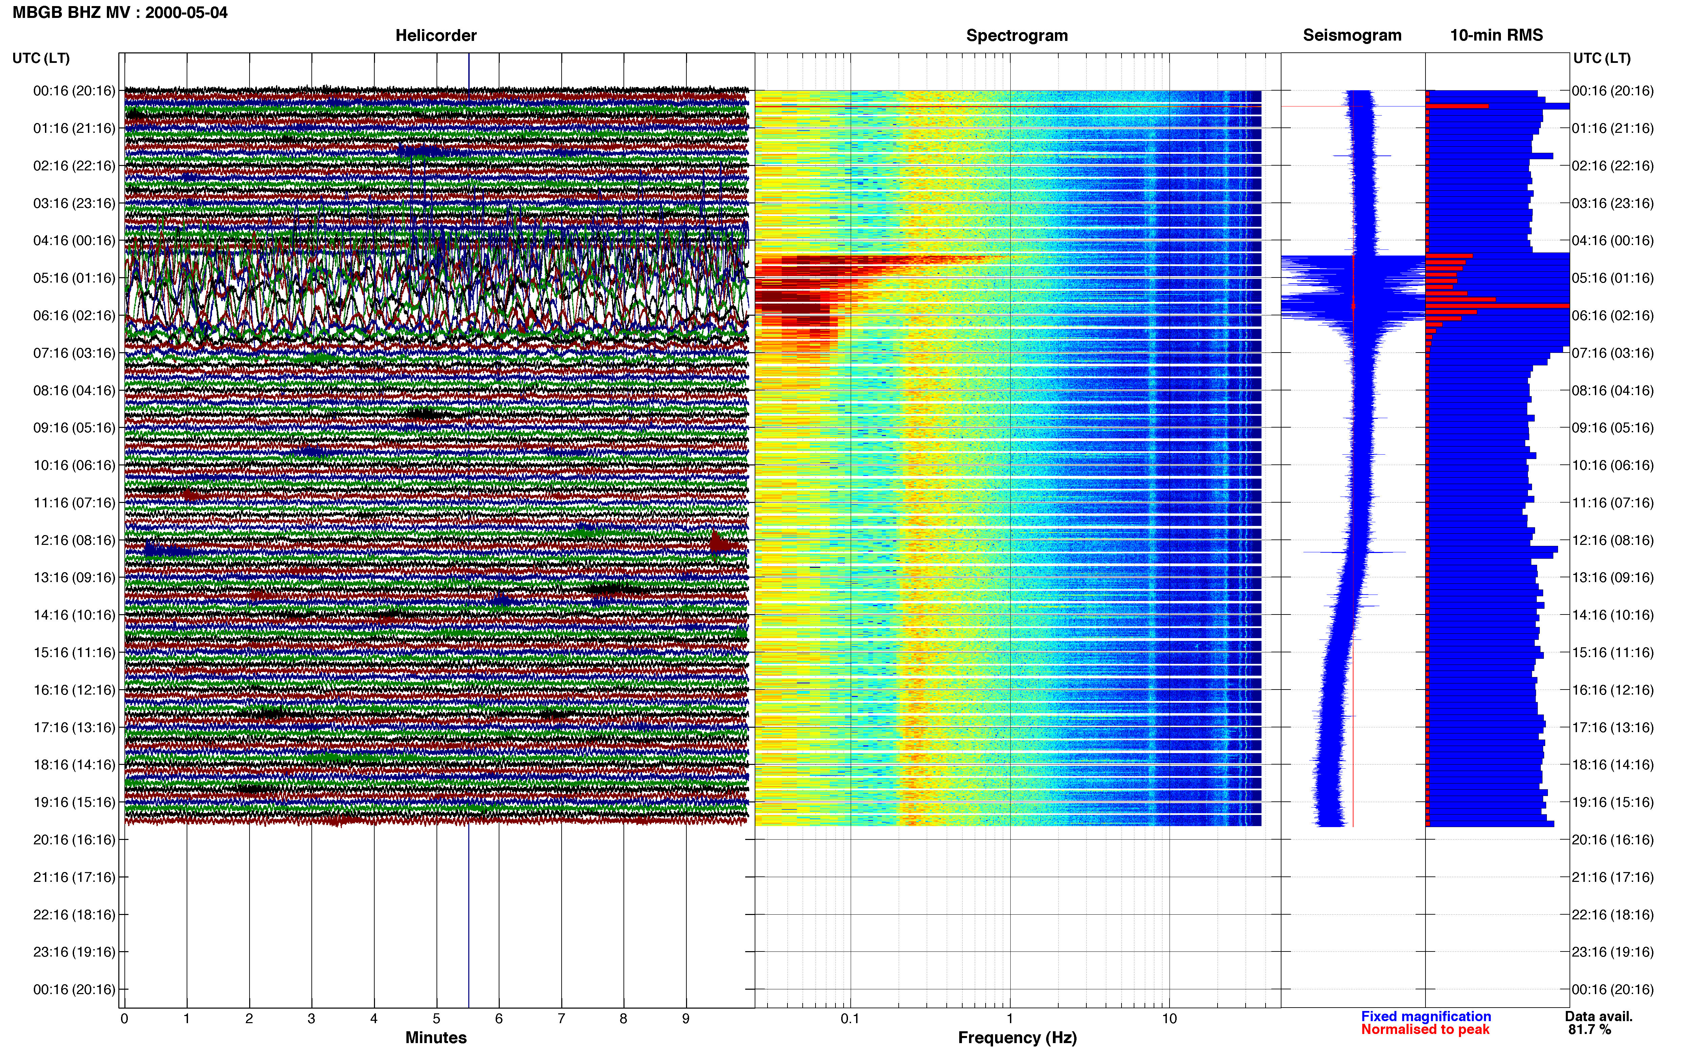Click left time label '04:16 (00:16)'

74,240
